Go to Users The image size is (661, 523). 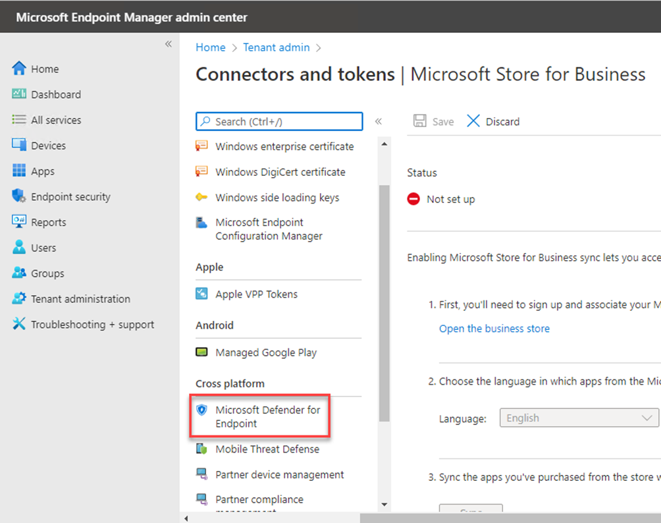pos(43,248)
